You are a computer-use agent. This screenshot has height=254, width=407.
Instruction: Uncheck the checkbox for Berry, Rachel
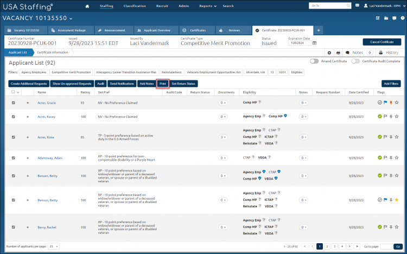tap(14, 227)
